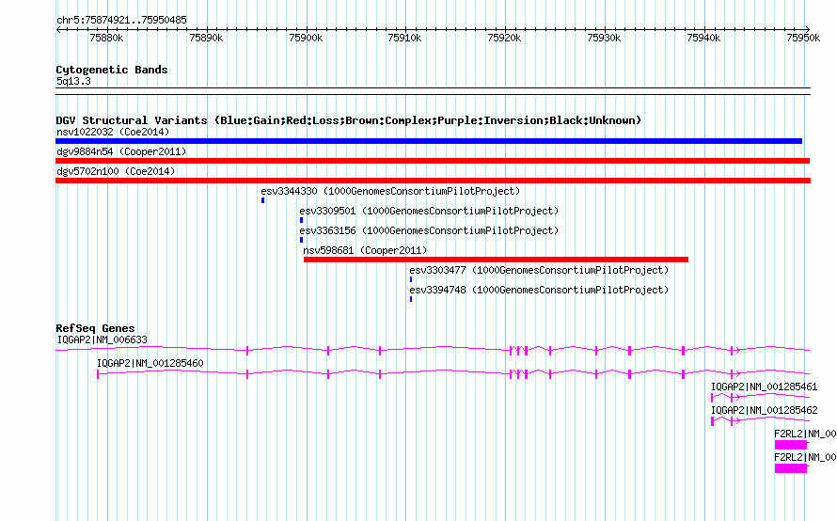Click the 75910k ruler label
Image resolution: width=837 pixels, height=521 pixels.
point(404,38)
